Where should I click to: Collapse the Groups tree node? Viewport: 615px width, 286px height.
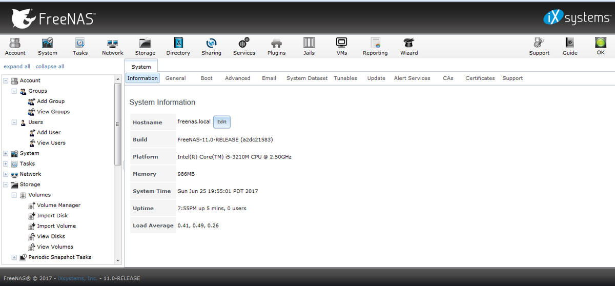click(x=14, y=91)
